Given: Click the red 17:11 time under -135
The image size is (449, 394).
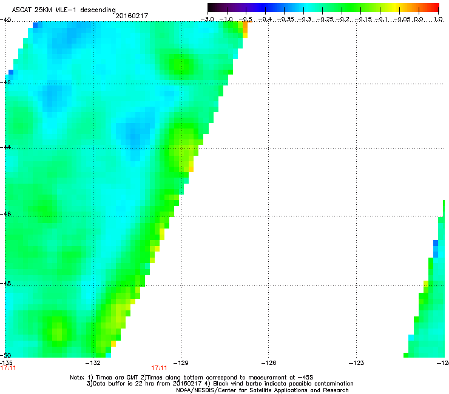Looking at the screenshot, I should [x=8, y=368].
